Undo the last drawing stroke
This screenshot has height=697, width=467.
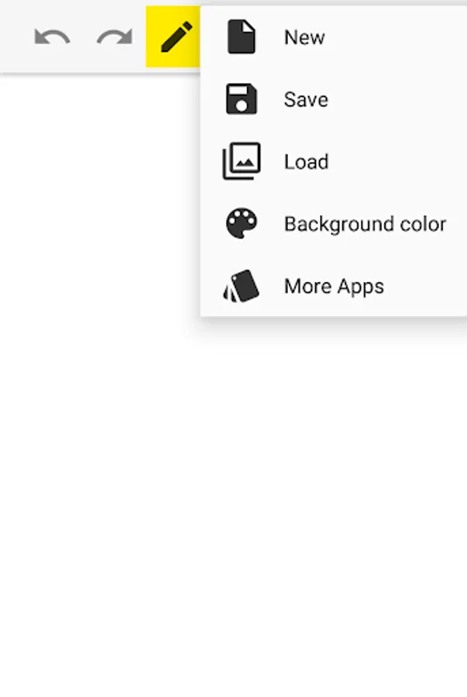click(x=53, y=37)
